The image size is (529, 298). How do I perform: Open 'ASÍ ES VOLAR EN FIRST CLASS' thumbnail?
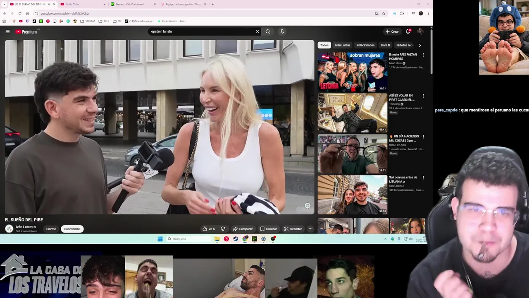[x=353, y=113]
